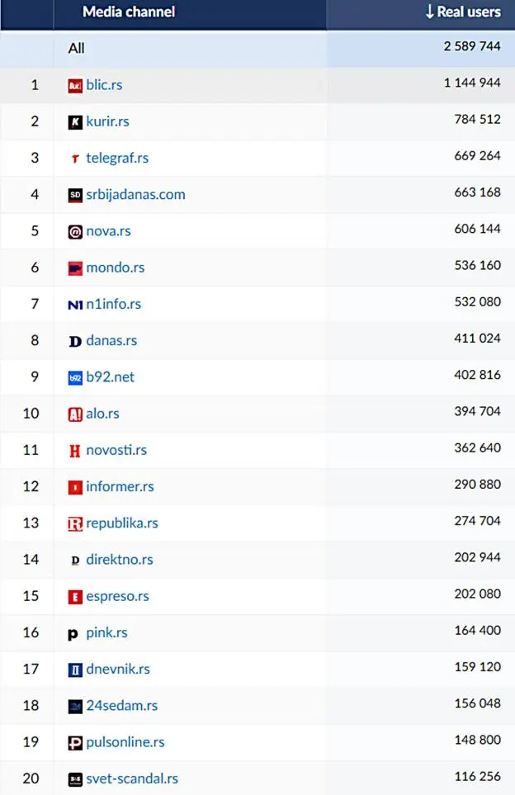
Task: Click the kurir.rs black K favicon
Action: coord(75,122)
